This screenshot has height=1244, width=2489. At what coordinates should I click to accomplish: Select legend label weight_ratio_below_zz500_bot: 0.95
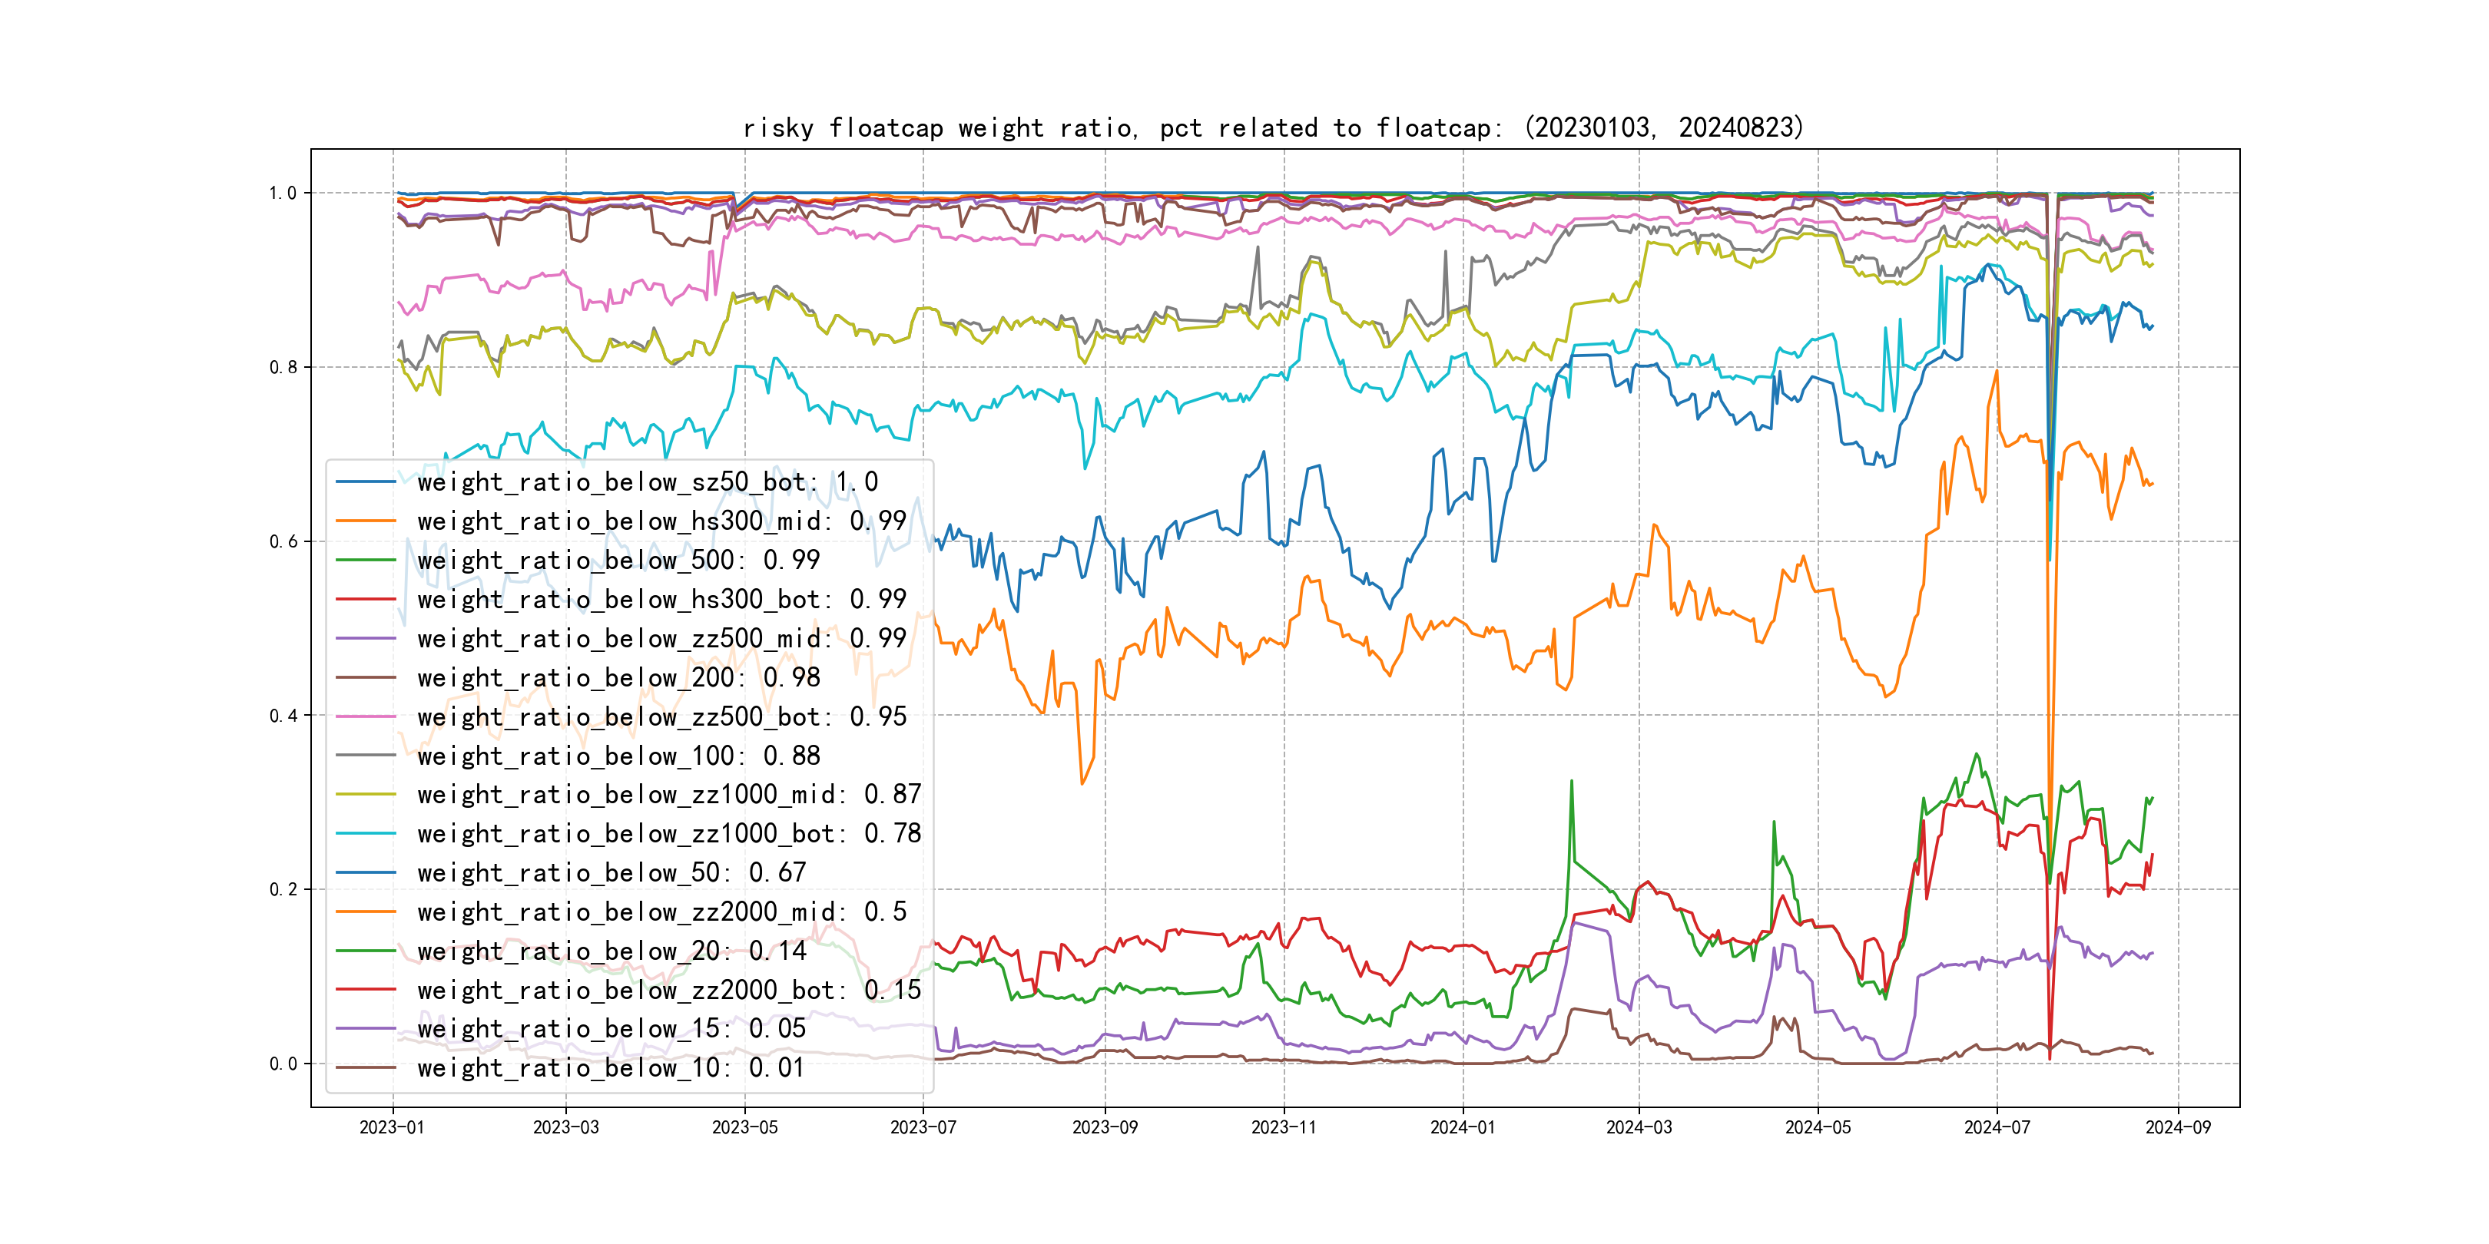click(x=662, y=716)
